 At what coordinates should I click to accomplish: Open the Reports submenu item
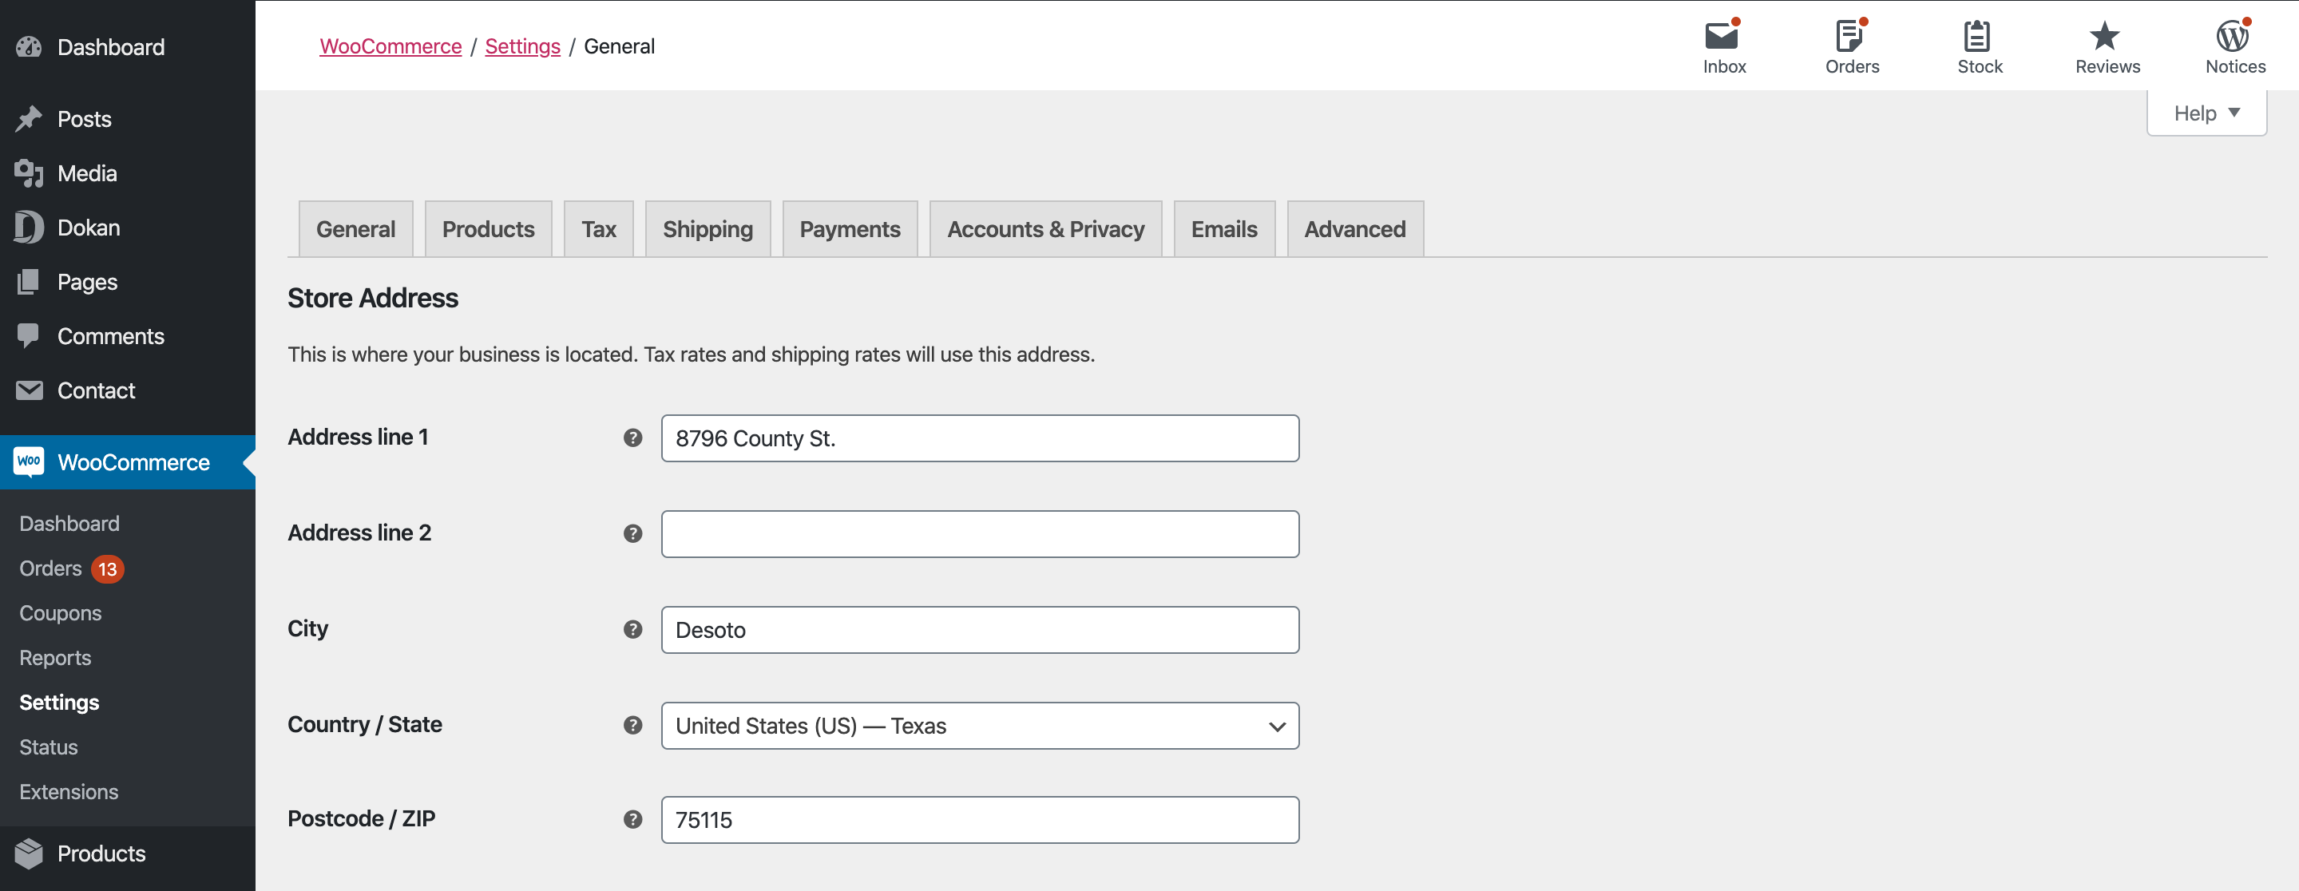click(55, 657)
